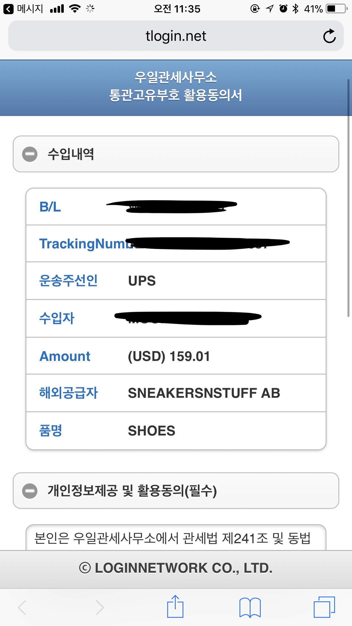This screenshot has height=626, width=352.
Task: Select the 운송주선인 UPS row
Action: tap(176, 281)
